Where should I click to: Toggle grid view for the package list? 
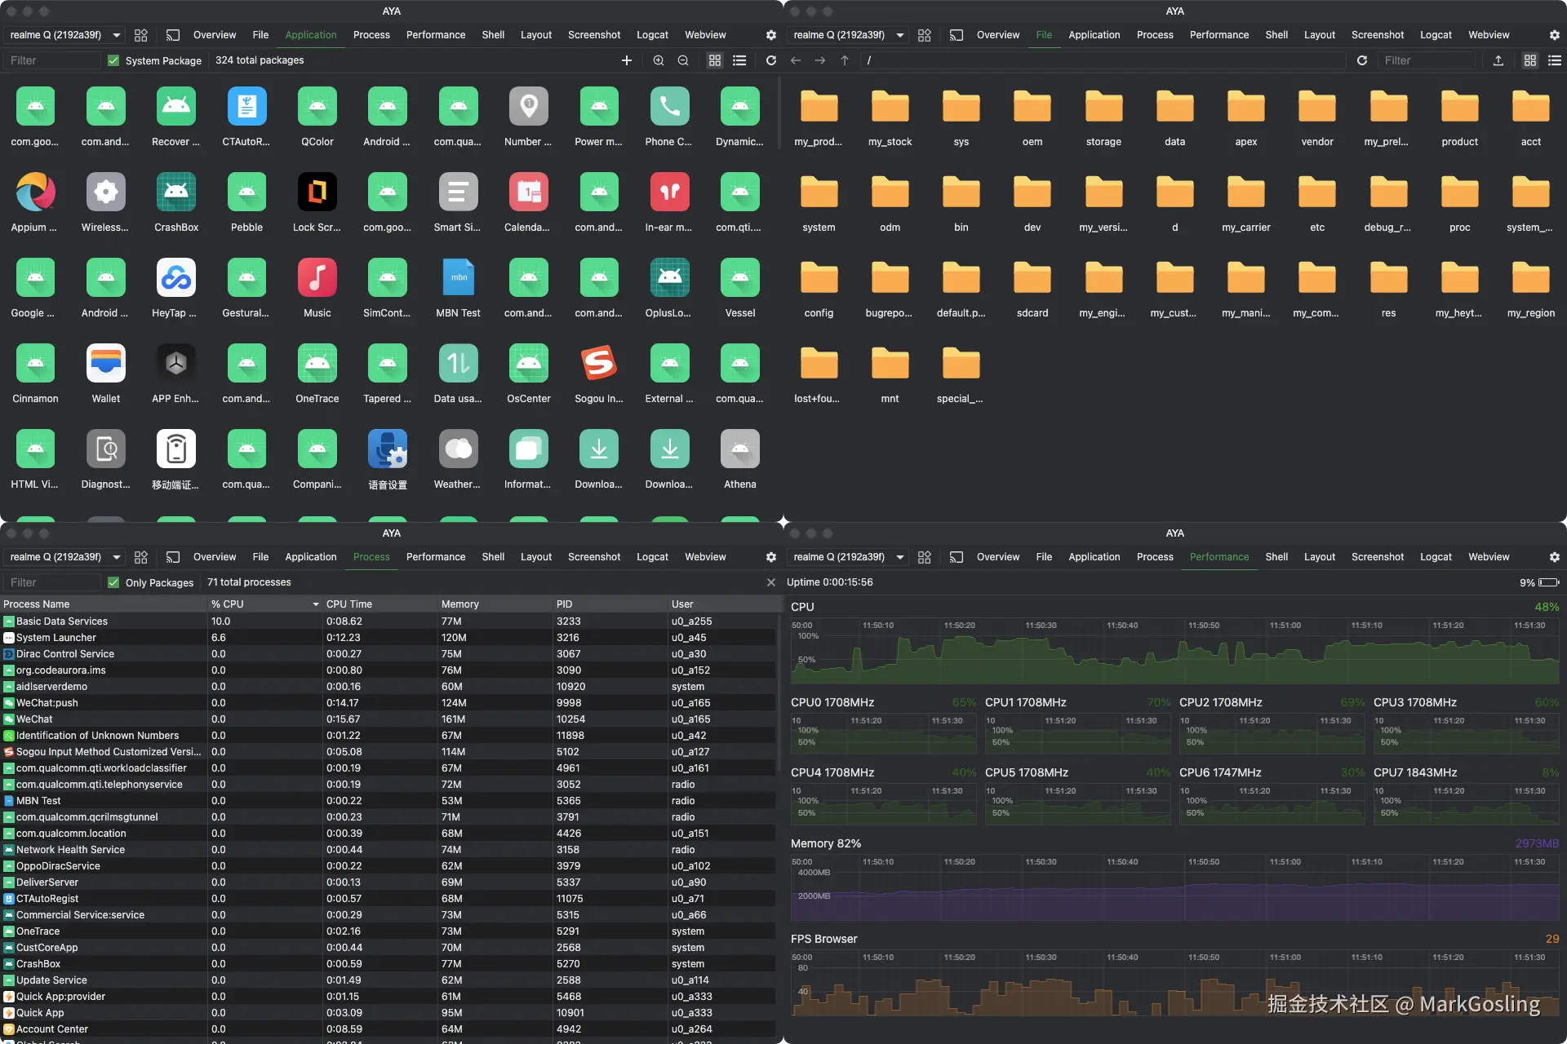click(715, 60)
